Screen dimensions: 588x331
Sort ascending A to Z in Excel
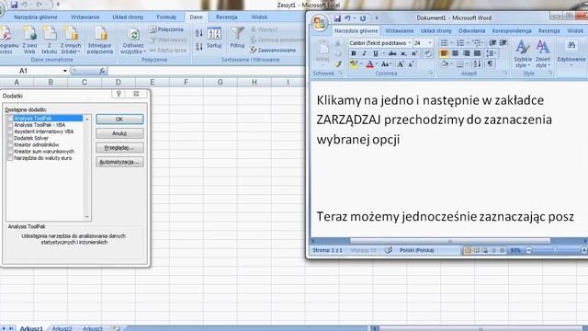[198, 33]
